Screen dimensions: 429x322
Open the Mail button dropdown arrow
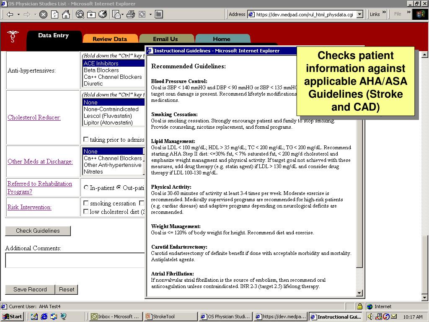[122, 14]
